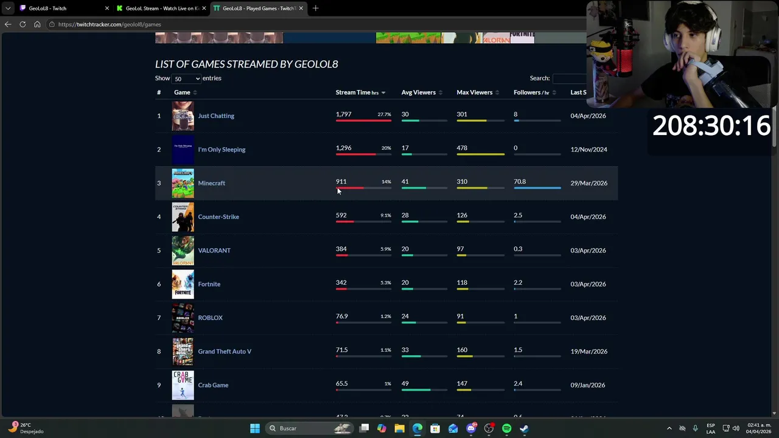The width and height of the screenshot is (779, 438).
Task: Sort by Avg Viewers column
Action: coord(422,92)
